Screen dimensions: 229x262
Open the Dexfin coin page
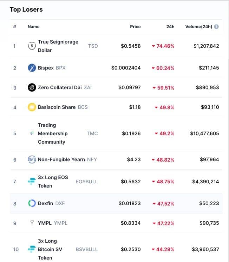tap(45, 203)
